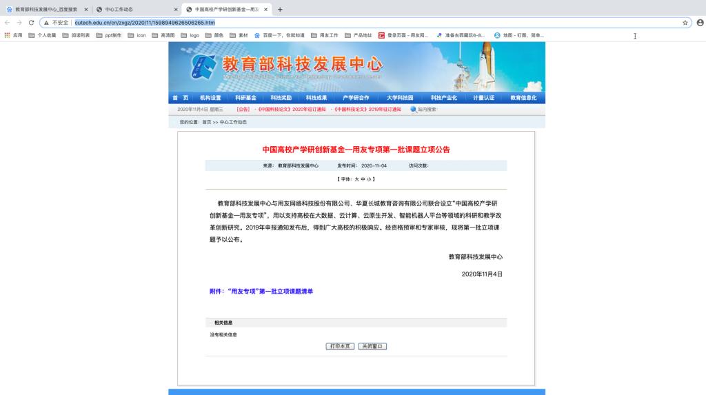Open the ppt制作 bookmark folder

[x=109, y=35]
